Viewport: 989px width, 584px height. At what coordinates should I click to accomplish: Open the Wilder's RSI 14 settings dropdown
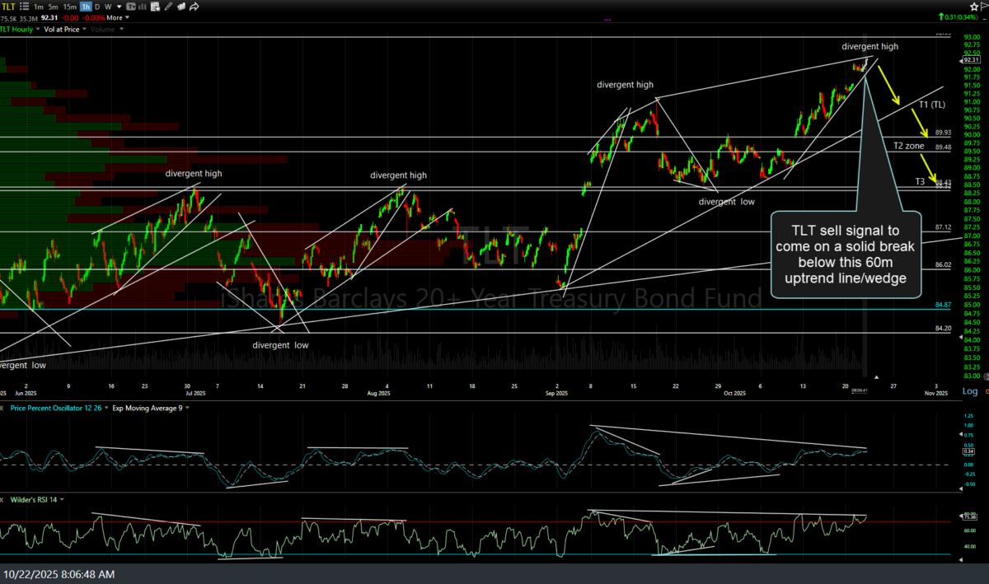(x=62, y=499)
